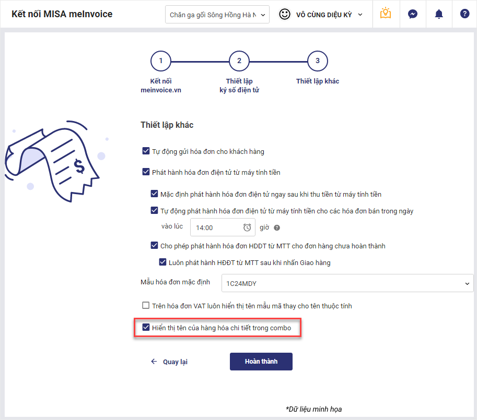This screenshot has height=420, width=477.
Task: Click the Hoàn thành button
Action: pos(261,362)
